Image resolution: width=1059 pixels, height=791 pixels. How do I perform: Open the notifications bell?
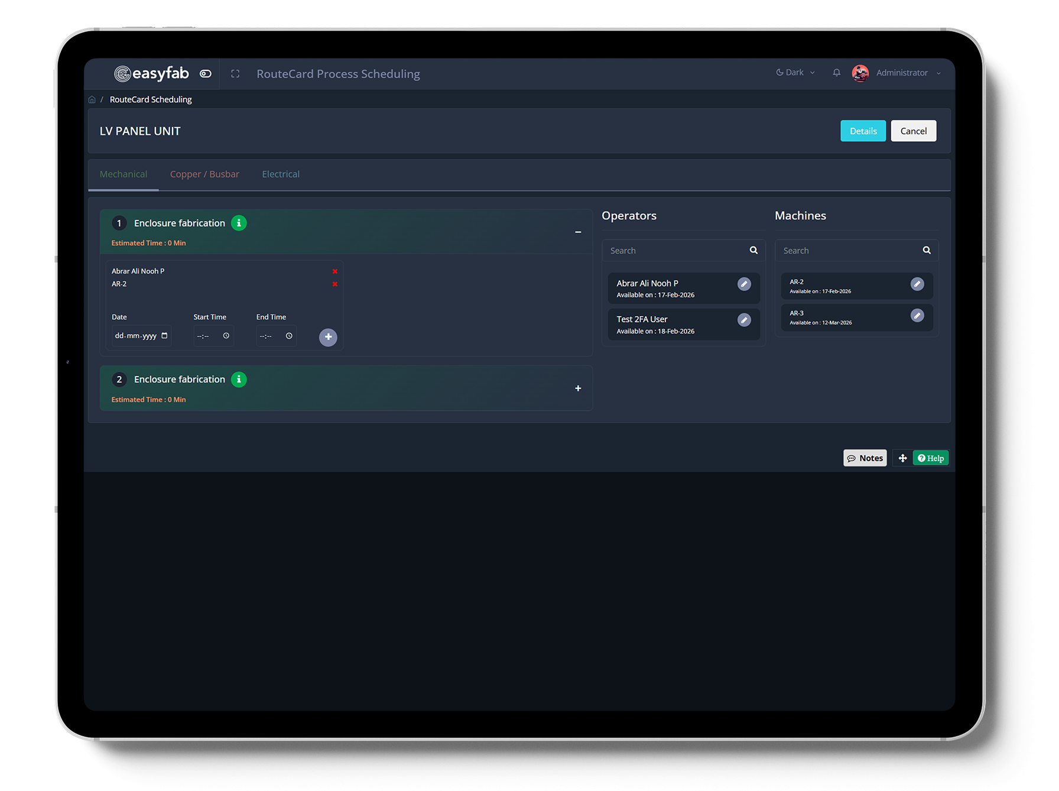[x=836, y=72]
